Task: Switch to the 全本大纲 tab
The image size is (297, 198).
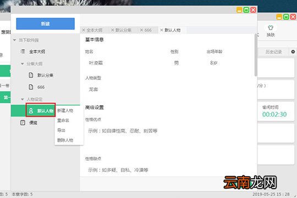Action: click(x=95, y=30)
